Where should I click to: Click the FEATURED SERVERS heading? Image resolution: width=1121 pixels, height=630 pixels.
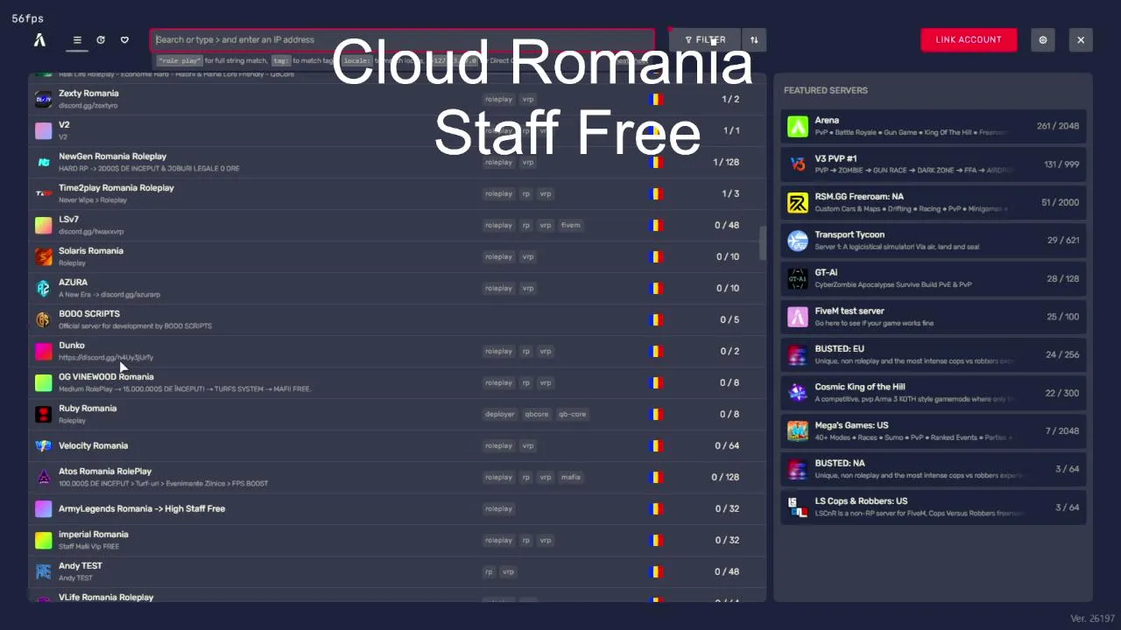[825, 90]
